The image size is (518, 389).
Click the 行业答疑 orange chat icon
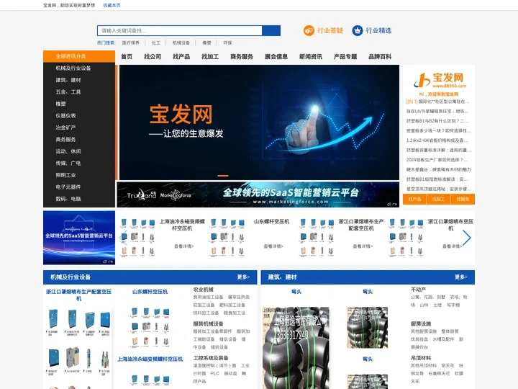[309, 30]
